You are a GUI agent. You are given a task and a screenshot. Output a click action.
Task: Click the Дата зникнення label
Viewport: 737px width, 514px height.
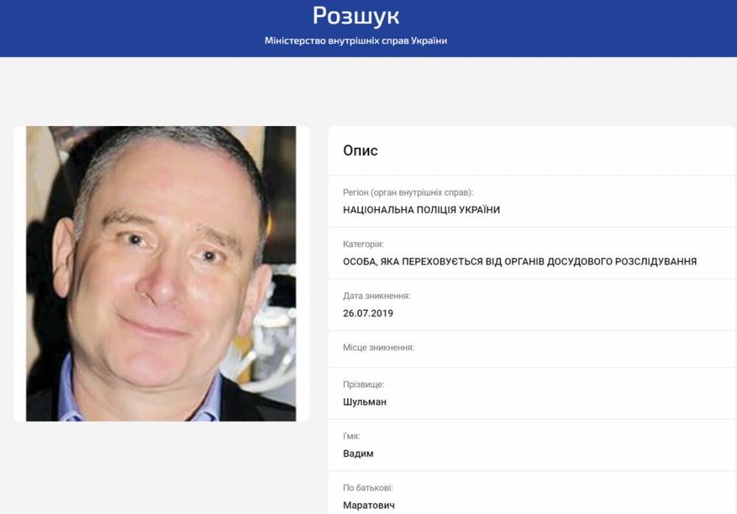tap(377, 296)
